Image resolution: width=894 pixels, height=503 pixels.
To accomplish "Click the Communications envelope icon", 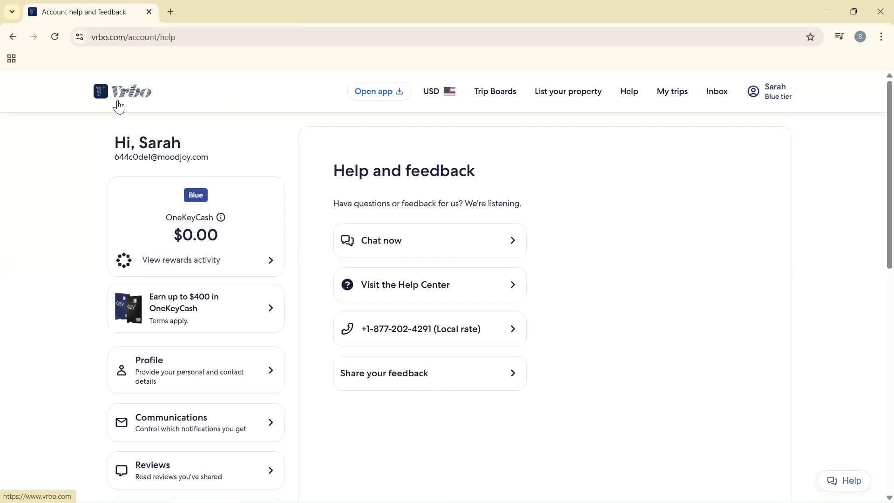I will tap(121, 422).
